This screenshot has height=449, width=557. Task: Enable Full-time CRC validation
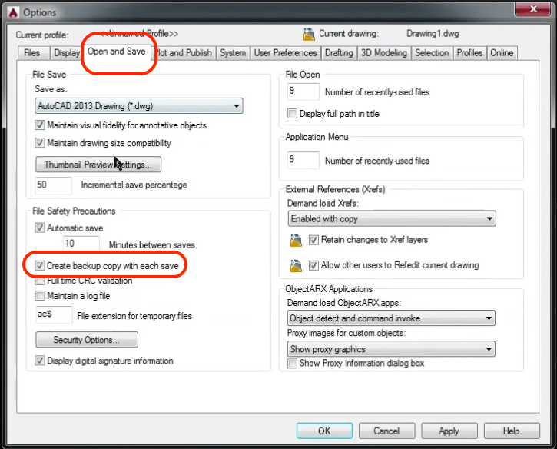click(x=40, y=281)
